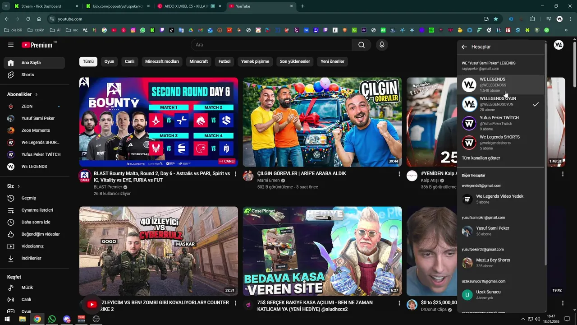
Task: Open Beğendiğim videolar liked videos
Action: (x=34, y=234)
